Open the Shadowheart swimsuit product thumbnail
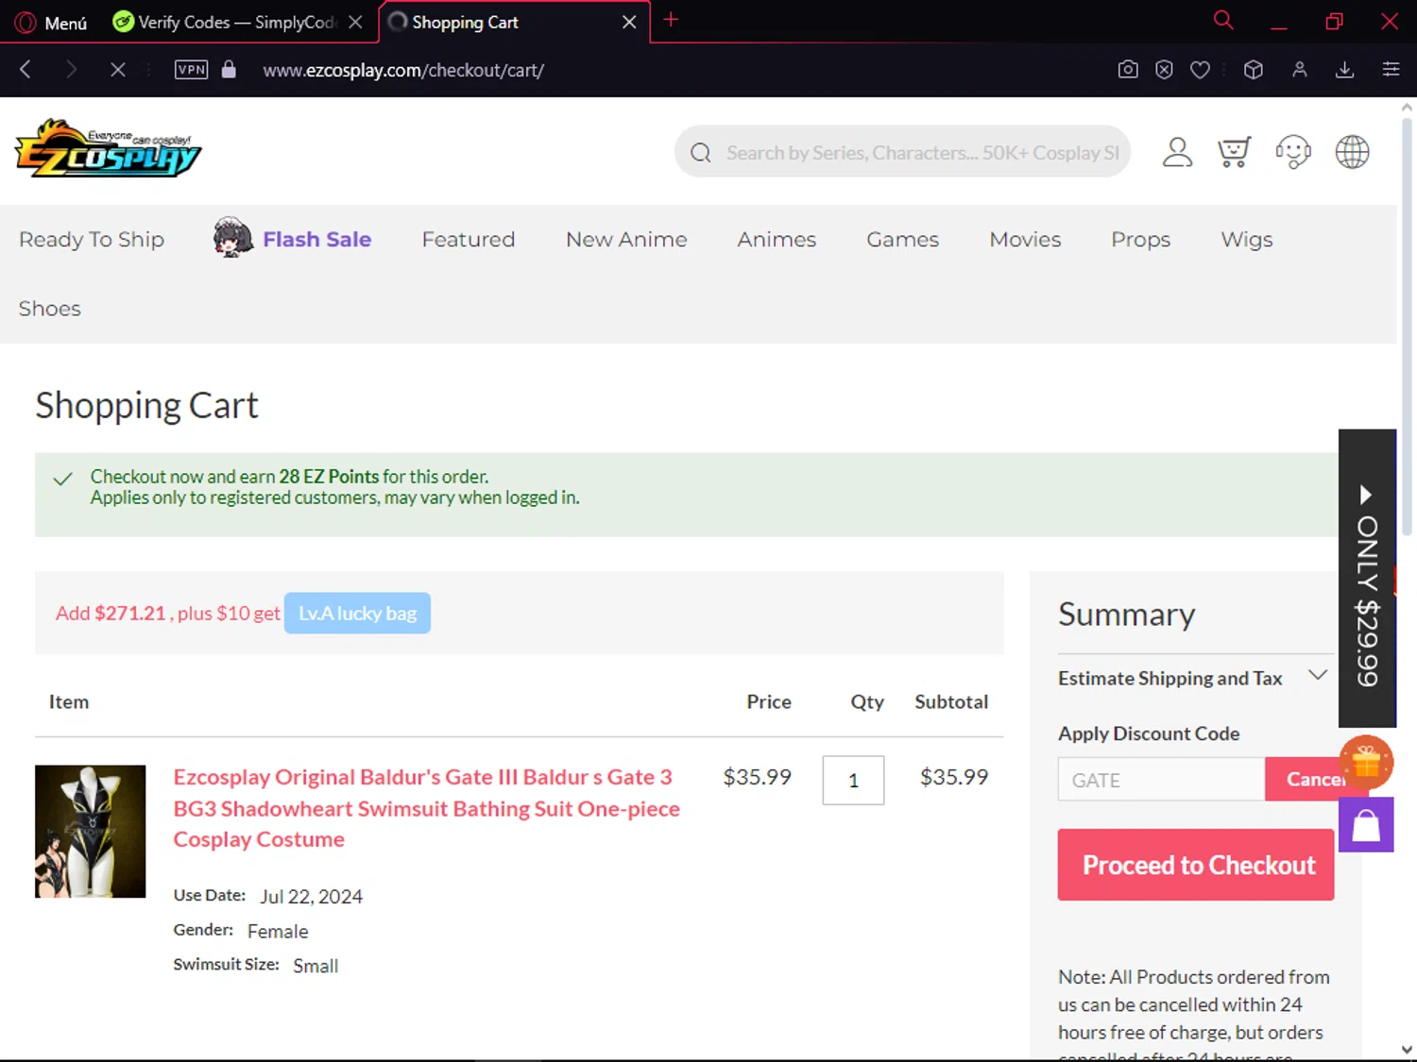Image resolution: width=1417 pixels, height=1062 pixels. (x=91, y=832)
